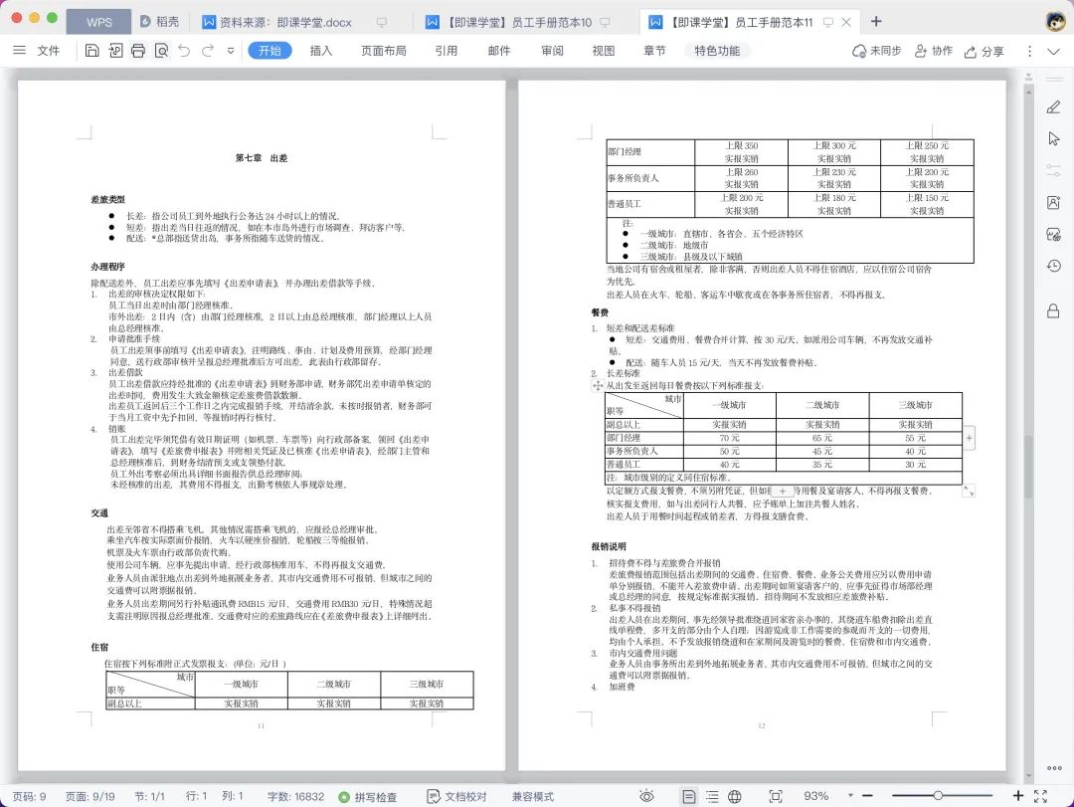The image size is (1074, 807).
Task: Open the 引用 ribbon tab
Action: [446, 51]
